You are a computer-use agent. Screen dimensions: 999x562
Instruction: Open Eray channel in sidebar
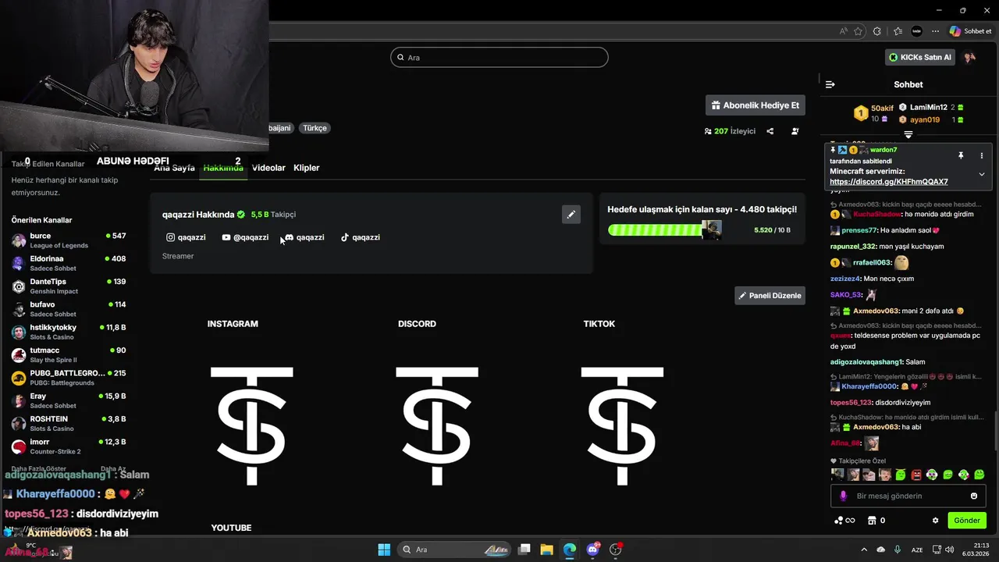pos(69,400)
